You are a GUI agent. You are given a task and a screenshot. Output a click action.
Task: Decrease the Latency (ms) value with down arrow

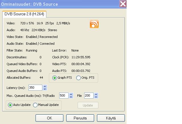[x=45, y=89]
